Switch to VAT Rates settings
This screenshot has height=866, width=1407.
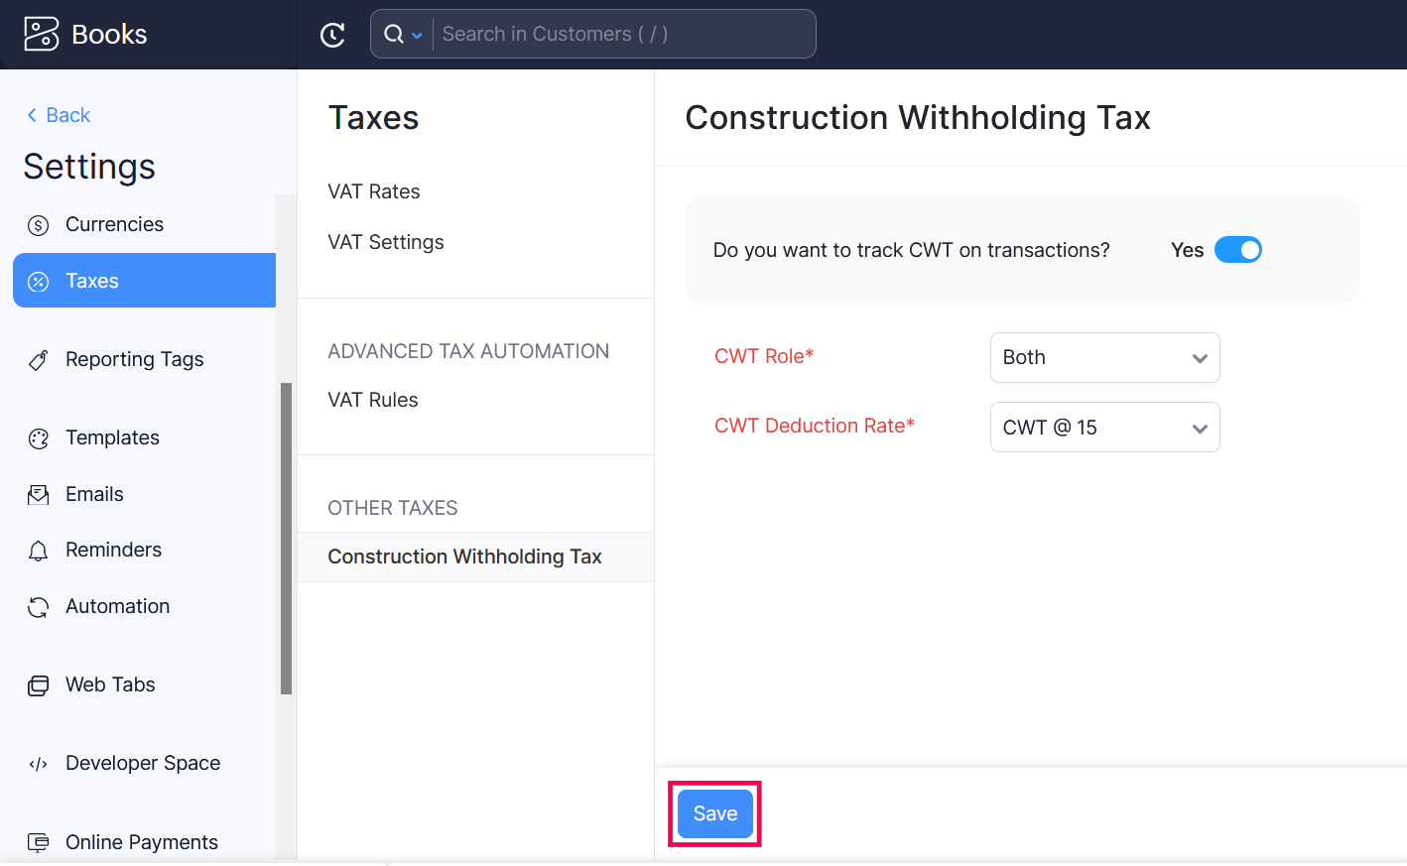pos(374,190)
